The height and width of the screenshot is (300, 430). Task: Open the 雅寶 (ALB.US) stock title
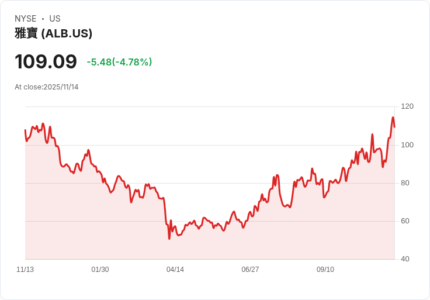coord(53,33)
